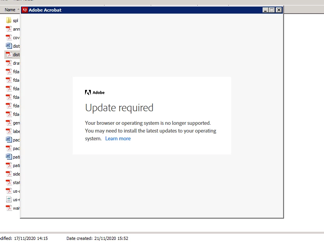The image size is (324, 243).
Task: Pick the Word document icon for dist
Action: tap(9, 46)
